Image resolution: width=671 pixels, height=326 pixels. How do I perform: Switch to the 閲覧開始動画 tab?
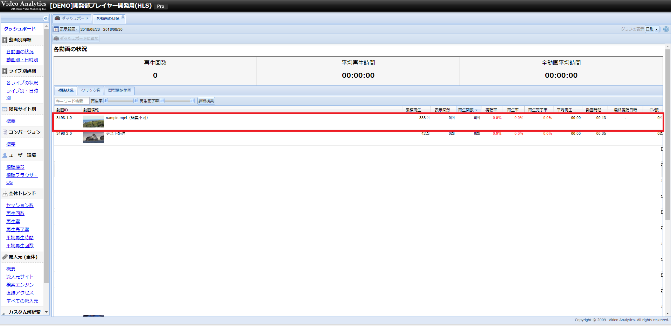[x=120, y=90]
